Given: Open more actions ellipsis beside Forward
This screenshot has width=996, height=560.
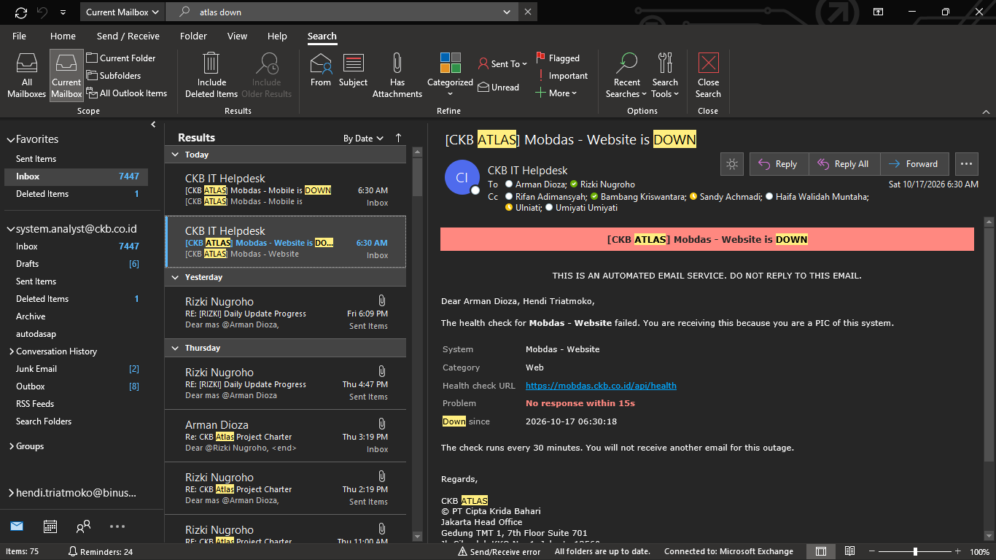Looking at the screenshot, I should coord(967,164).
